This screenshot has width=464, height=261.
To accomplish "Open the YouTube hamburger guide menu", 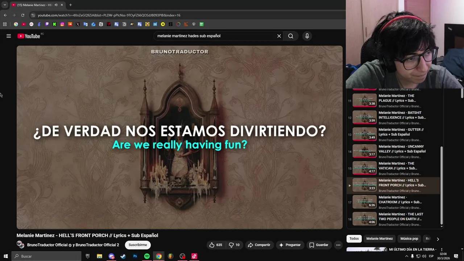I will point(9,36).
